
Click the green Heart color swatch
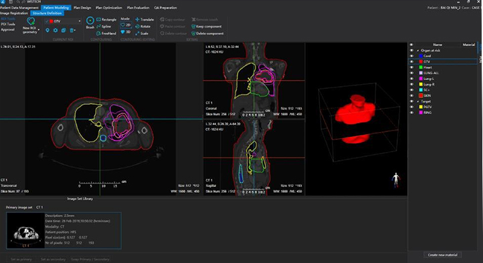[x=421, y=67]
